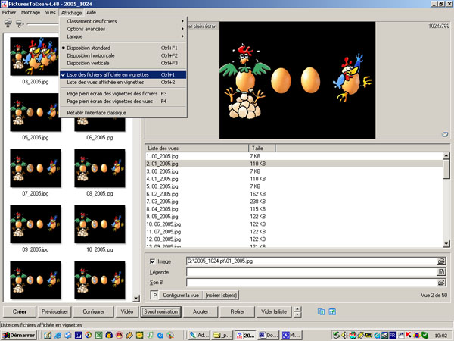The width and height of the screenshot is (454, 341).
Task: Click the Retirer button
Action: click(238, 311)
